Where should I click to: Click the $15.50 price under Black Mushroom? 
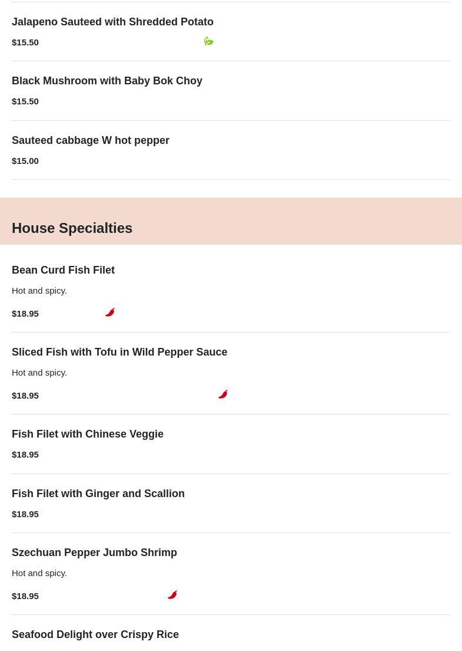[25, 101]
